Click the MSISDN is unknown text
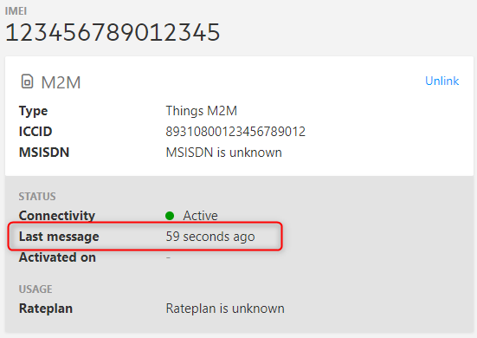This screenshot has height=338, width=477. pos(223,153)
